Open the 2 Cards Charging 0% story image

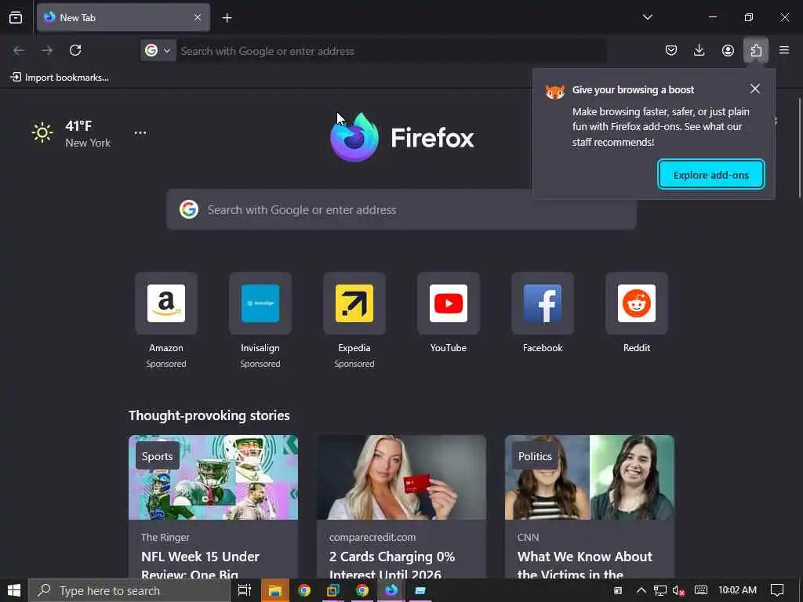401,477
